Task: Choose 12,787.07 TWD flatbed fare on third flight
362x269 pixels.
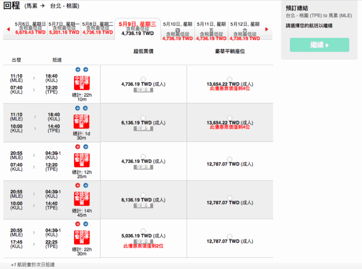Action: [230, 159]
